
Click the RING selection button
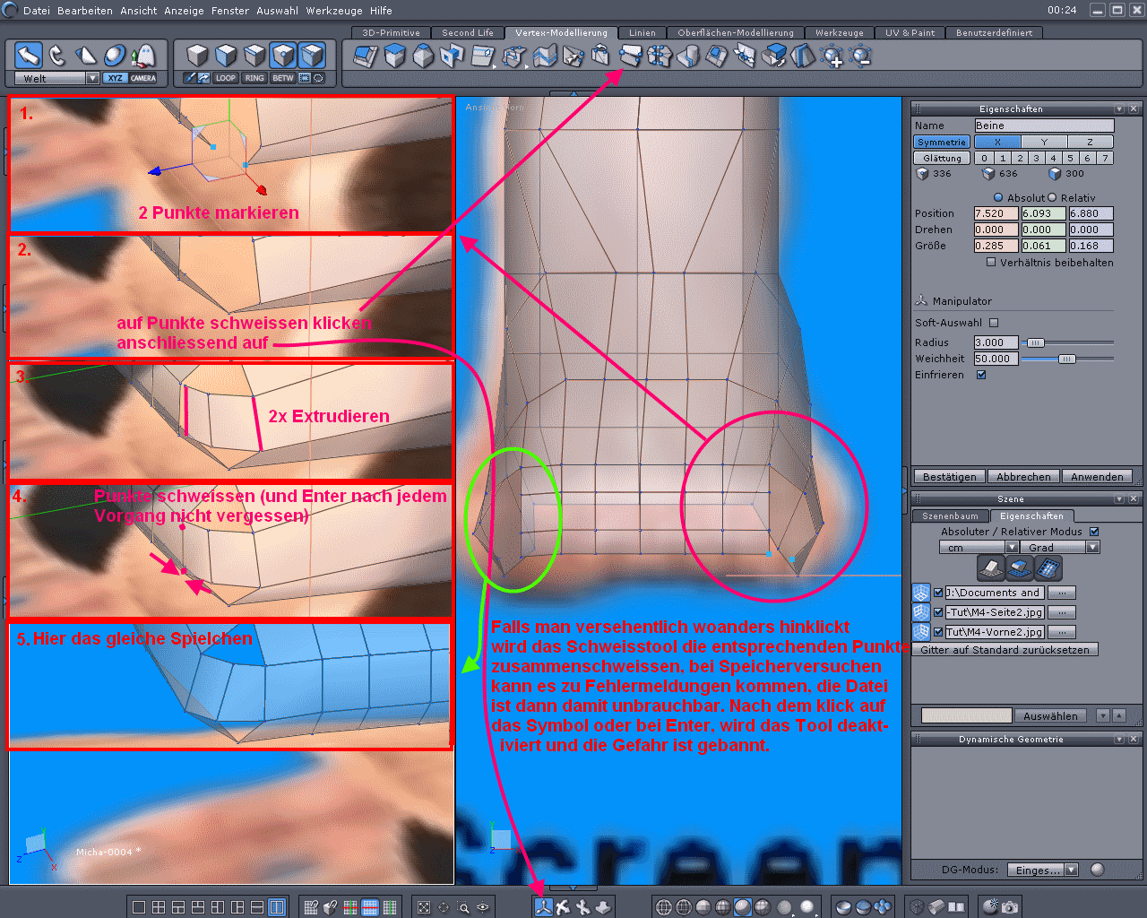(x=254, y=78)
